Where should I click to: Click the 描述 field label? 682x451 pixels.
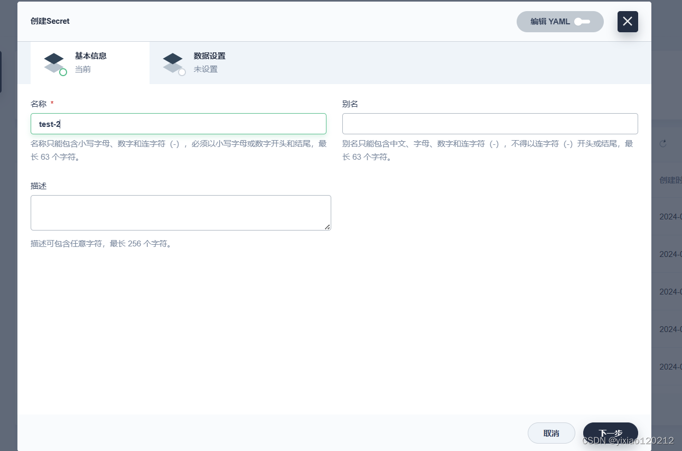click(x=39, y=186)
